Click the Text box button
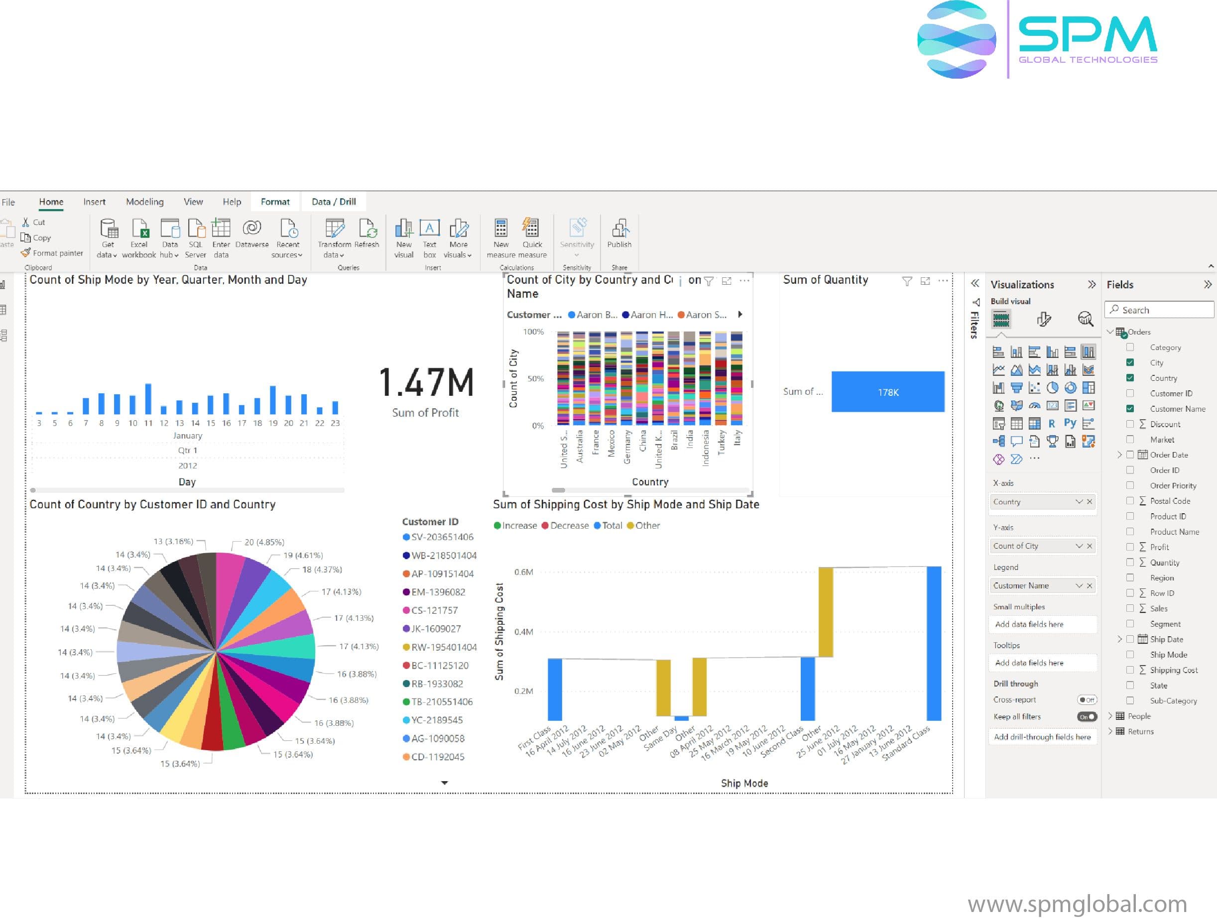This screenshot has height=918, width=1217. [430, 238]
